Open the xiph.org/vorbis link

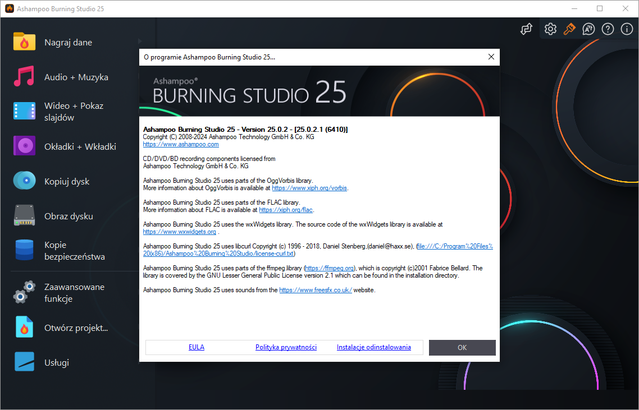point(309,188)
